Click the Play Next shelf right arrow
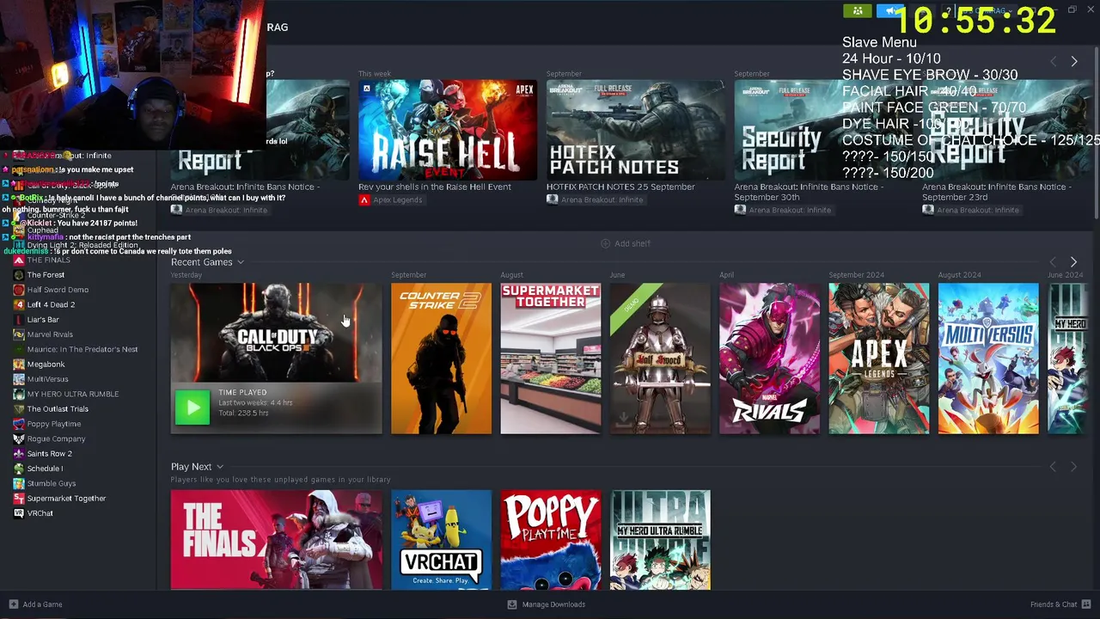Image resolution: width=1100 pixels, height=619 pixels. pyautogui.click(x=1073, y=466)
